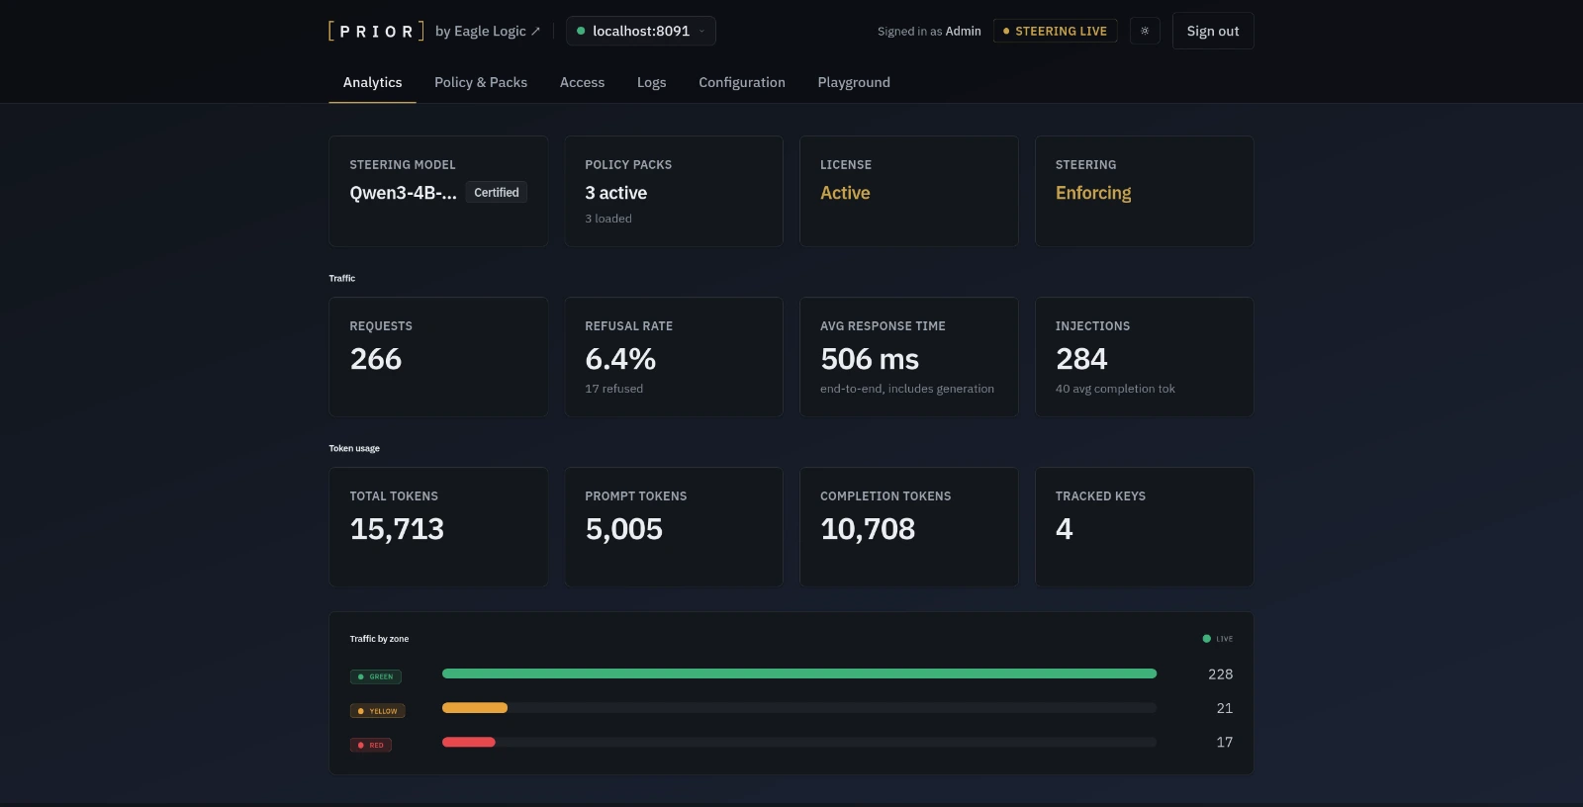The height and width of the screenshot is (807, 1583).
Task: Click 'Signed in as Admin' text
Action: tap(929, 31)
